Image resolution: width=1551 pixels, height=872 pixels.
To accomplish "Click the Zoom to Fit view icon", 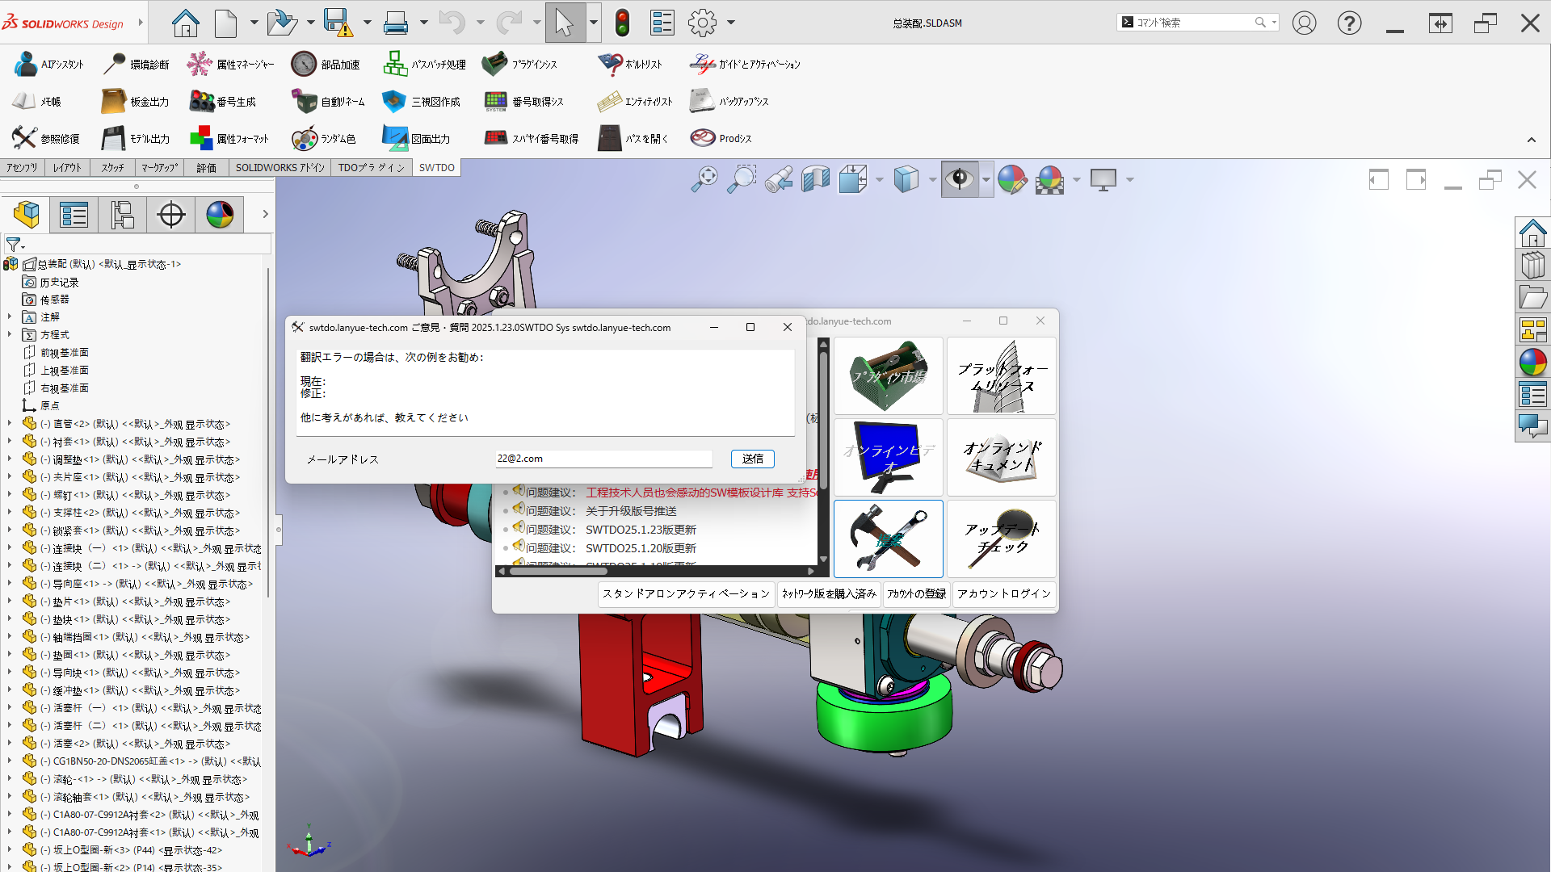I will click(x=704, y=179).
